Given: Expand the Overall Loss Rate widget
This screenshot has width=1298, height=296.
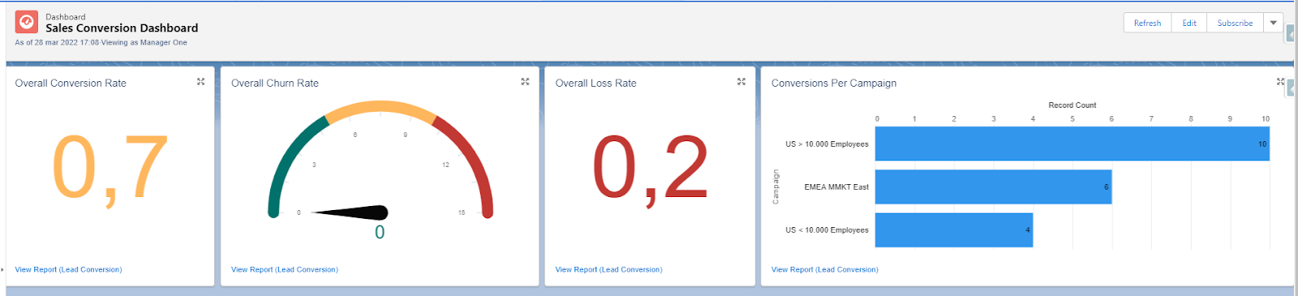Looking at the screenshot, I should point(741,82).
